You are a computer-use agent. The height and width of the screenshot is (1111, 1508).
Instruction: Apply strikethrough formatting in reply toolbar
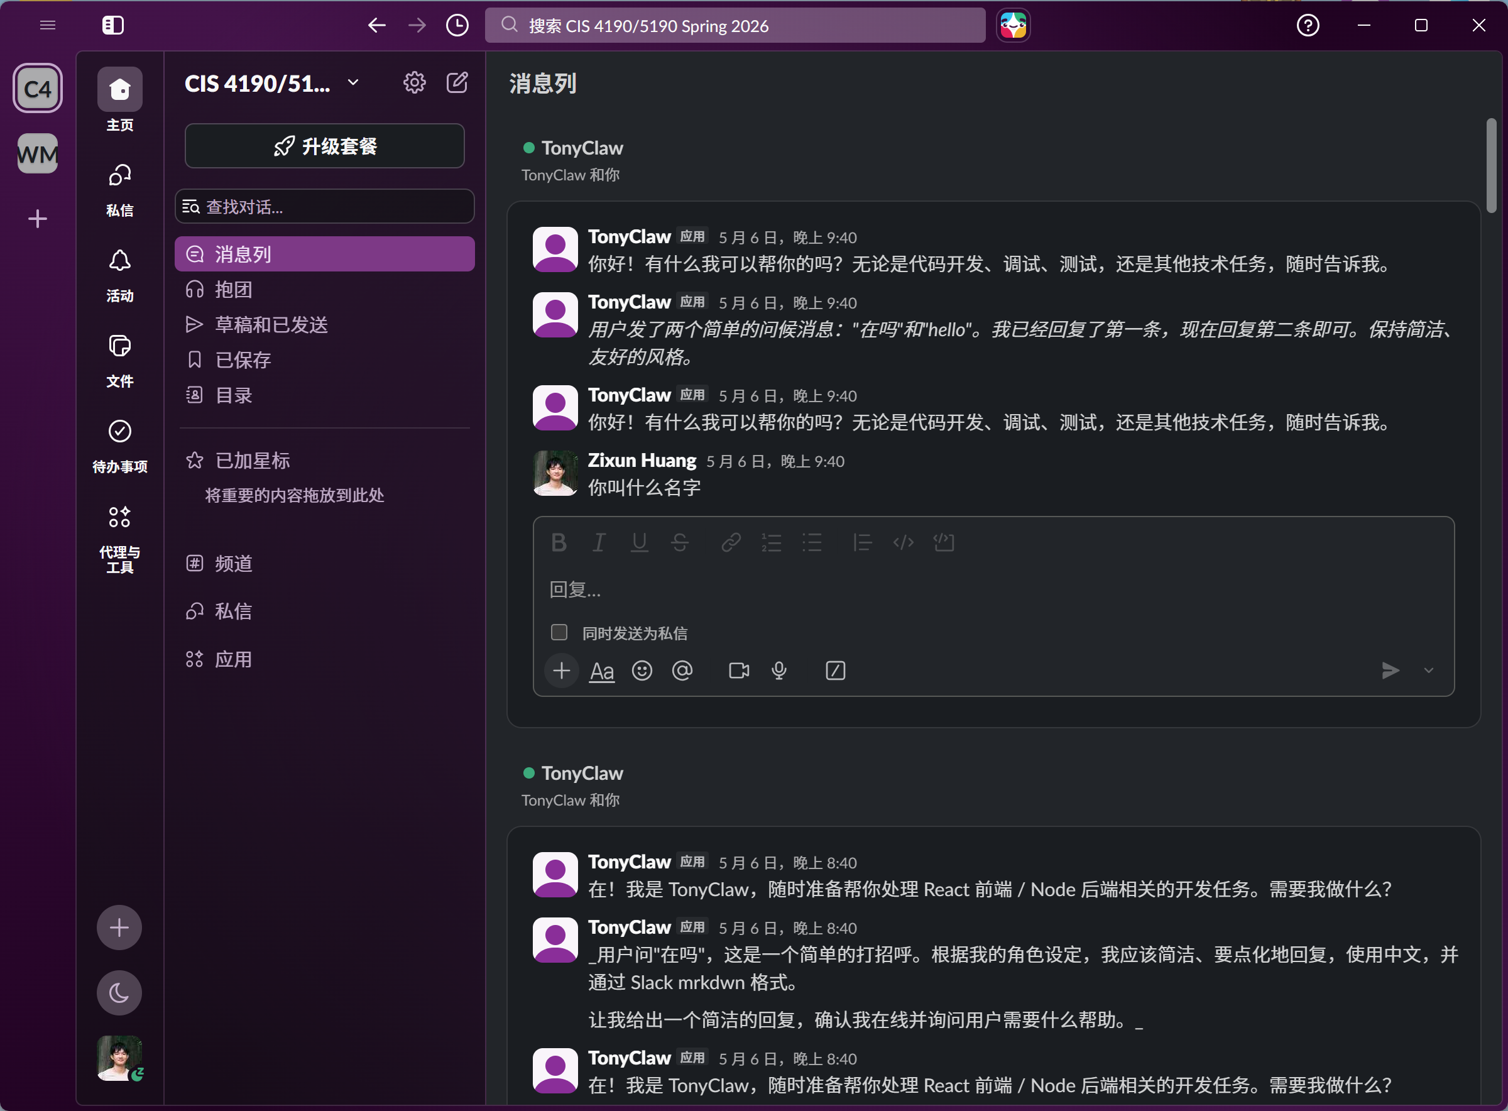click(680, 542)
